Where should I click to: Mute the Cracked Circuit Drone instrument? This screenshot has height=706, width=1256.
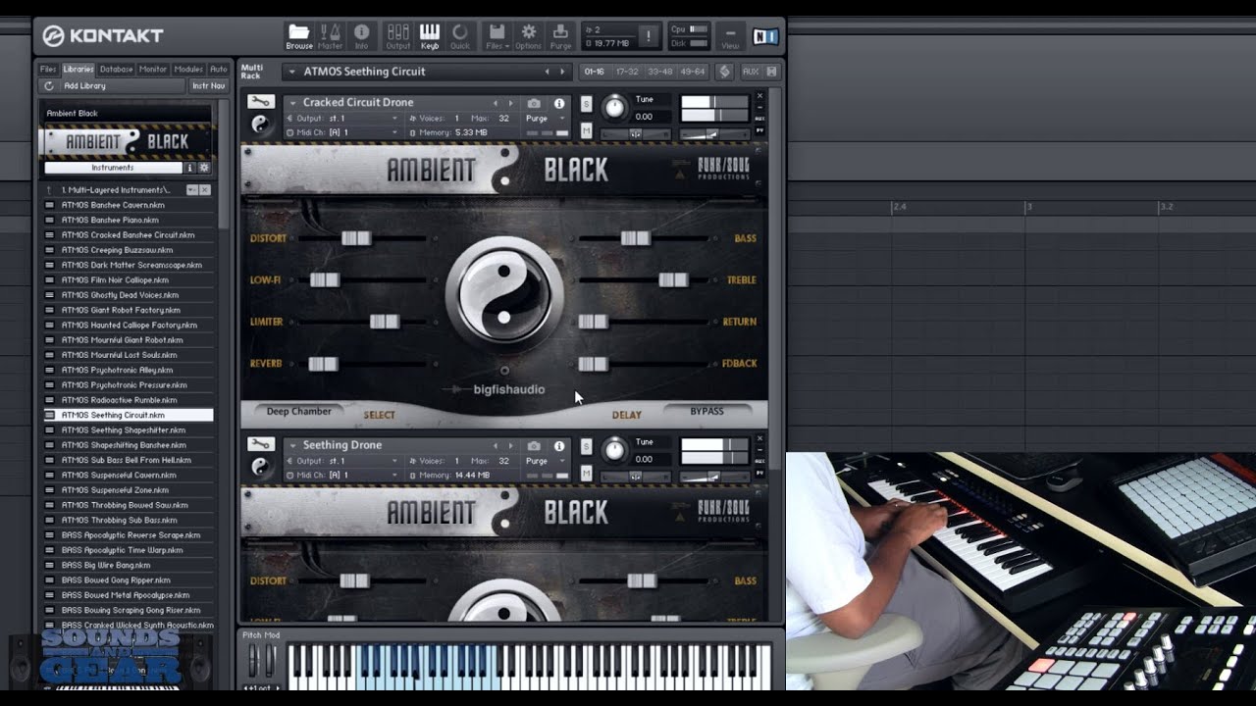click(x=587, y=130)
